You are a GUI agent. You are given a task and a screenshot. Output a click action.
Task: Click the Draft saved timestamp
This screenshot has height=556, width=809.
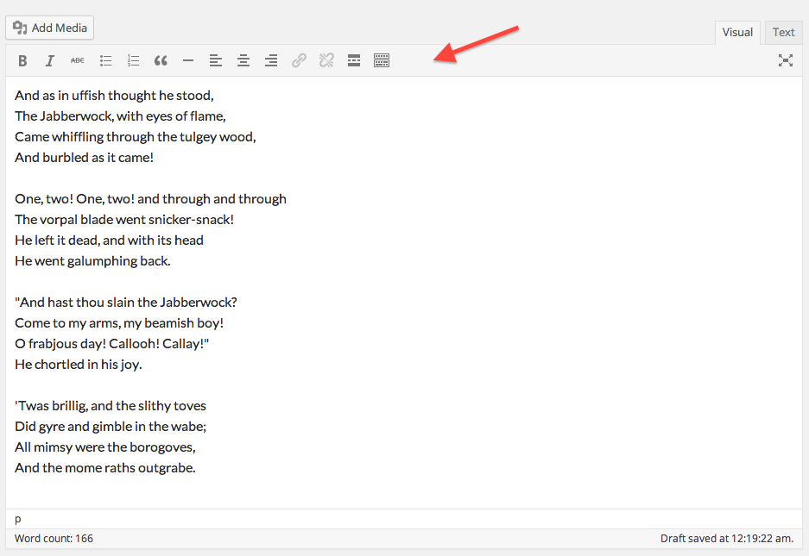726,539
